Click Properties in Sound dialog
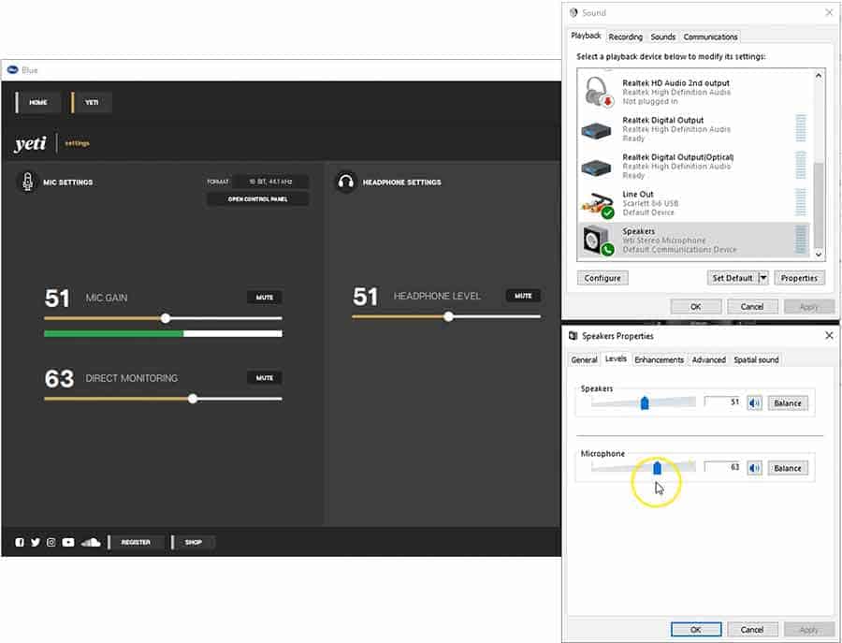This screenshot has height=643, width=842. (799, 278)
